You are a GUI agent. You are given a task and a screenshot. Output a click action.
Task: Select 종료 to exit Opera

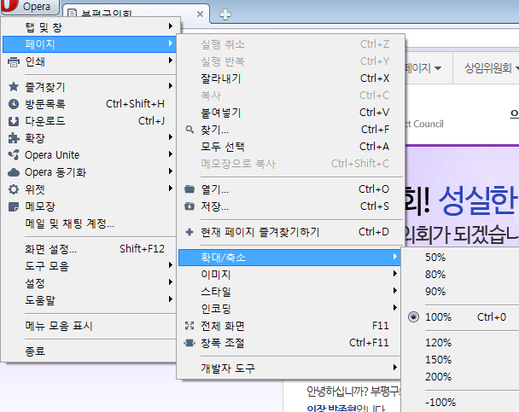pos(89,351)
